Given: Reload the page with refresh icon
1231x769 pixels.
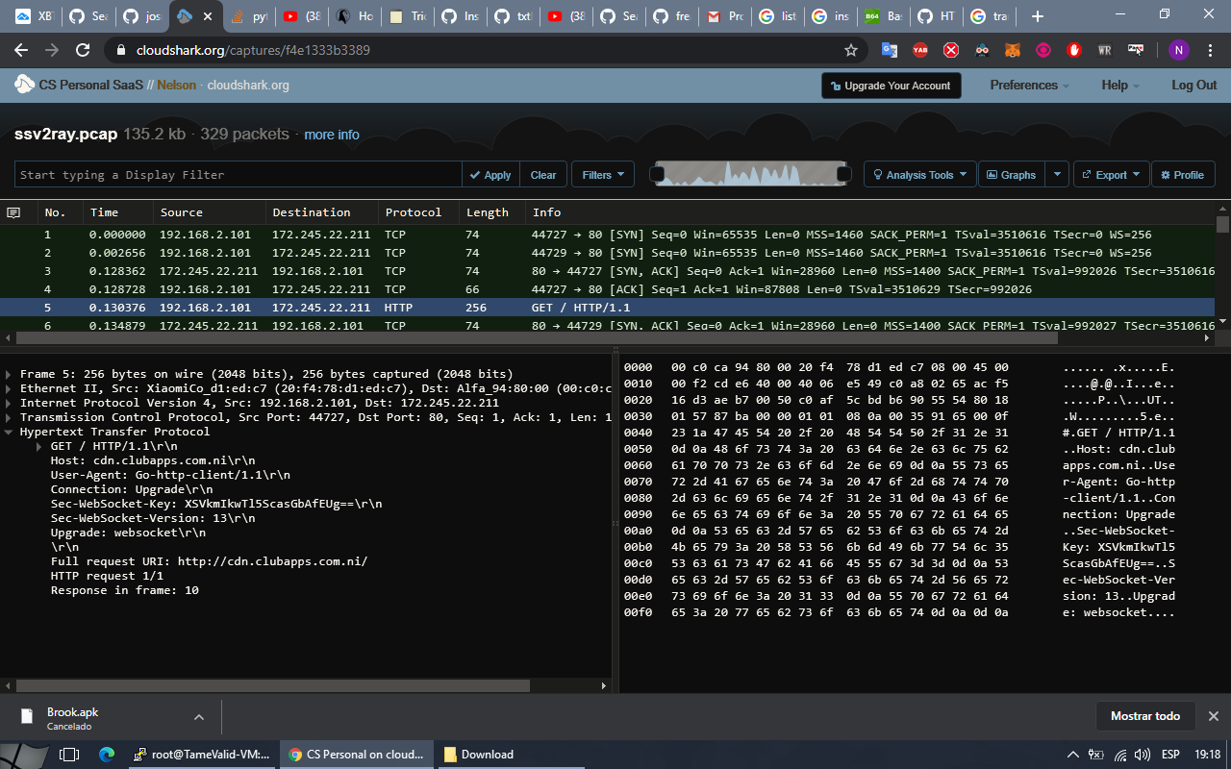Looking at the screenshot, I should pos(83,50).
